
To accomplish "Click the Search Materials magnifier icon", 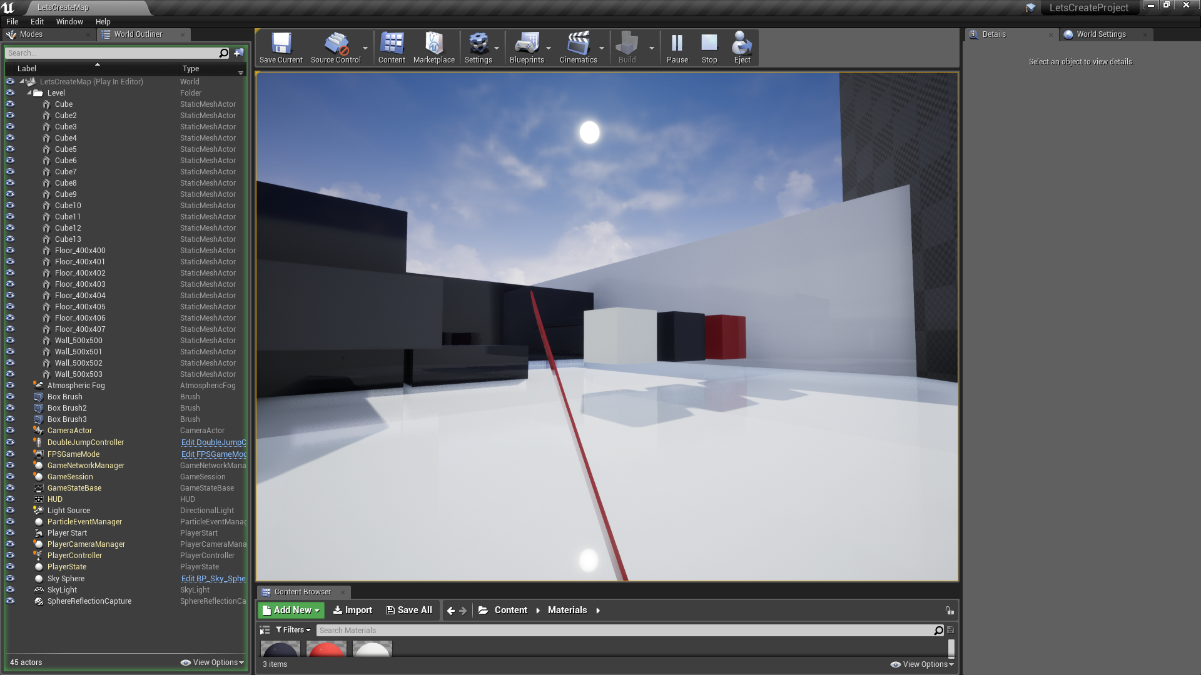I will pyautogui.click(x=938, y=631).
